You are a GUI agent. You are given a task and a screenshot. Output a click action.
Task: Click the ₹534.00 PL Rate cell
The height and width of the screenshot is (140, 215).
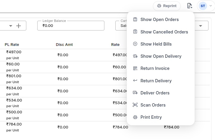click(14, 100)
